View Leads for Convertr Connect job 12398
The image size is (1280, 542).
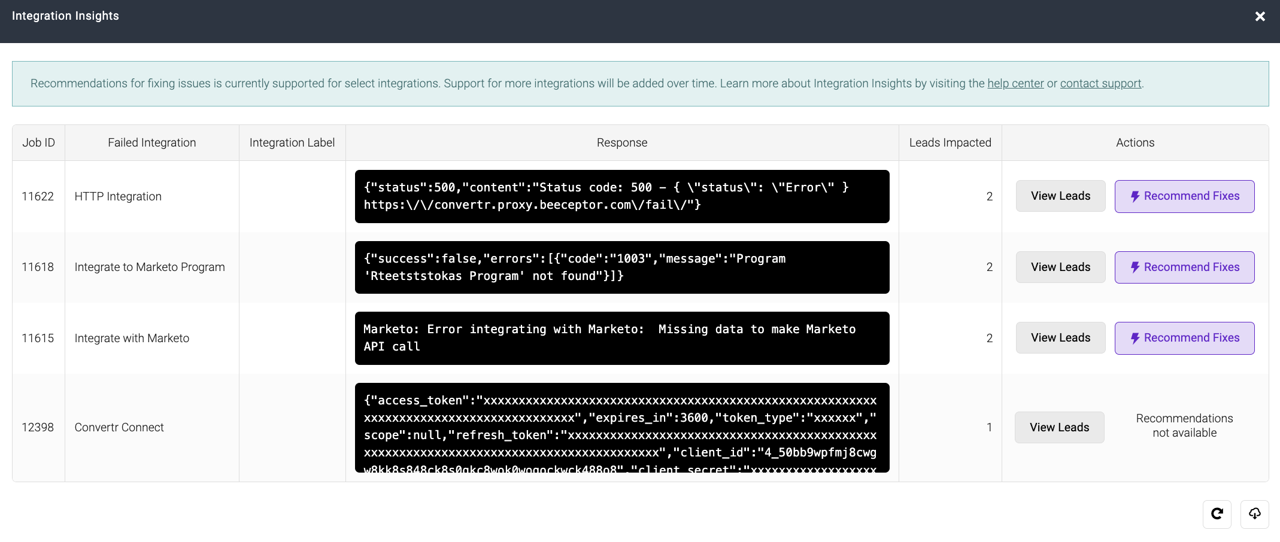click(1059, 428)
